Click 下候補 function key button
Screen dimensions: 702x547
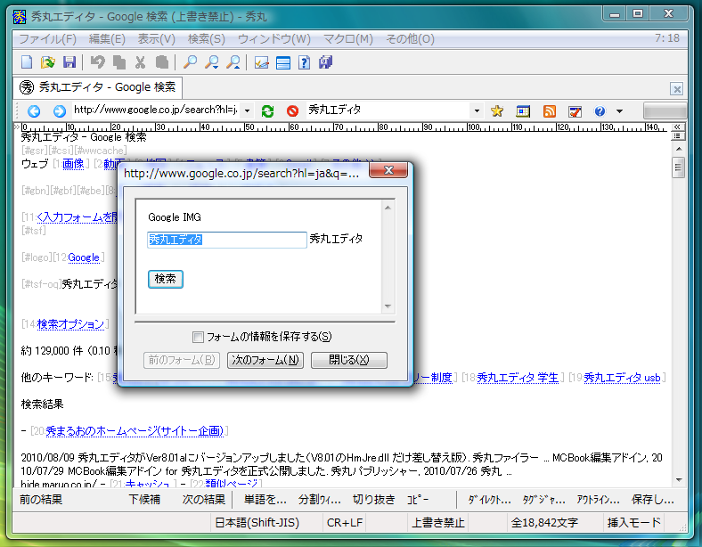144,500
